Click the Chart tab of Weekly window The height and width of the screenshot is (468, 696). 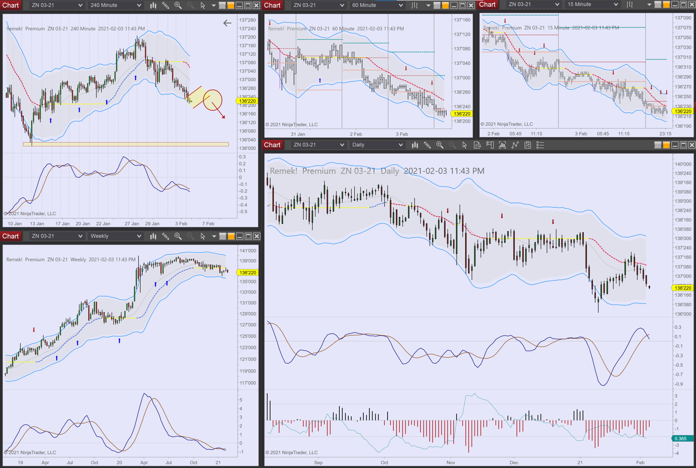coord(11,237)
